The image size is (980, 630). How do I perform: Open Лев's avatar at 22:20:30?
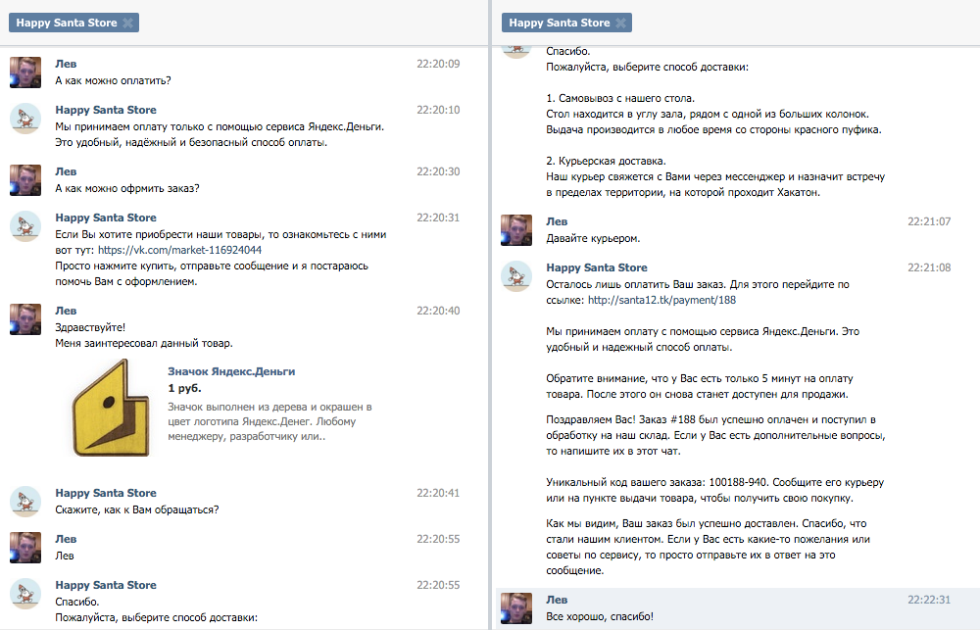pos(25,180)
